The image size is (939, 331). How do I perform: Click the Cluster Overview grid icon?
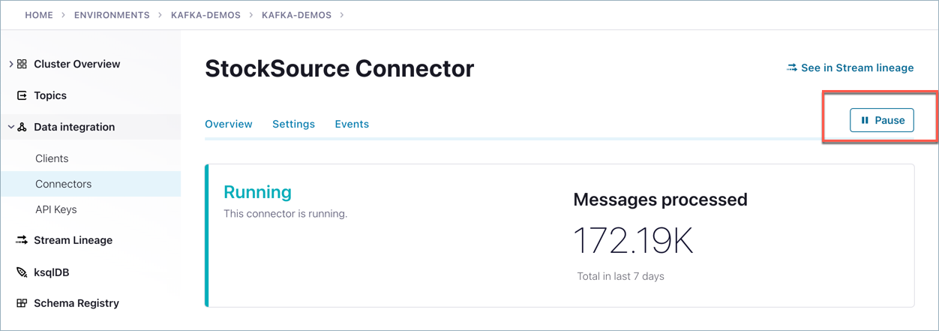coord(22,65)
